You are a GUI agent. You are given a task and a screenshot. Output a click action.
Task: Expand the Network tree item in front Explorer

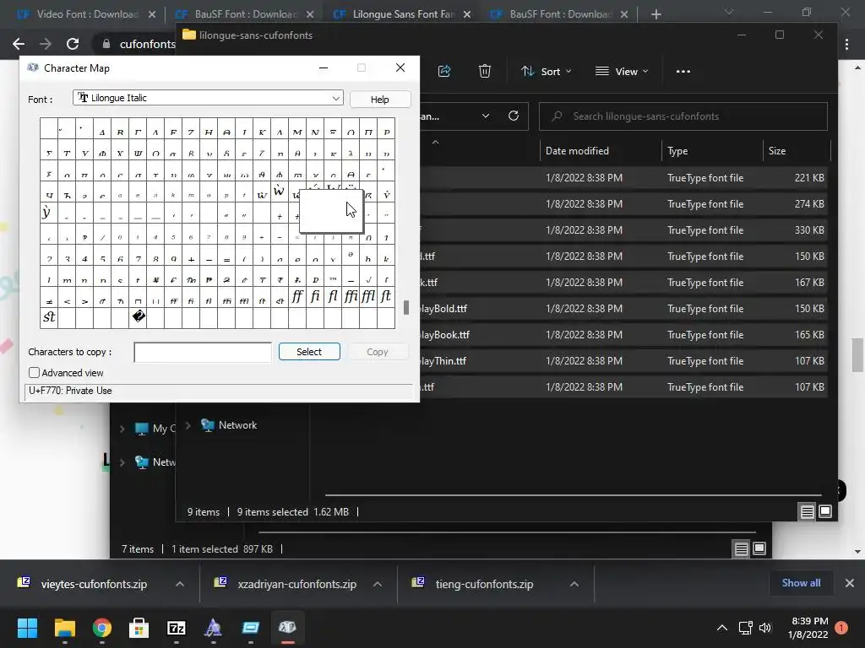click(x=188, y=425)
